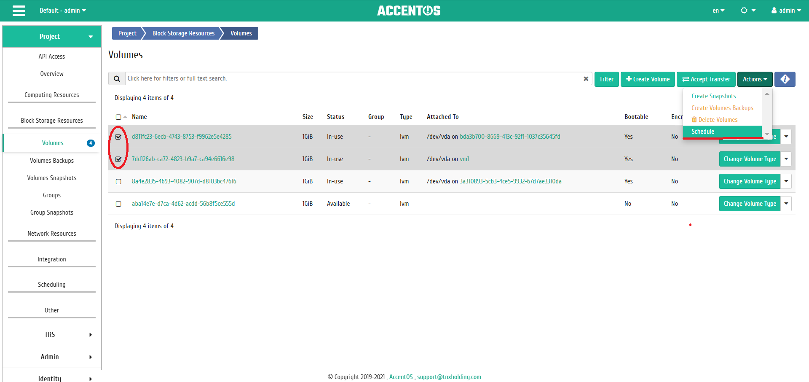Click Actions menu scrollbar down arrow

point(767,134)
